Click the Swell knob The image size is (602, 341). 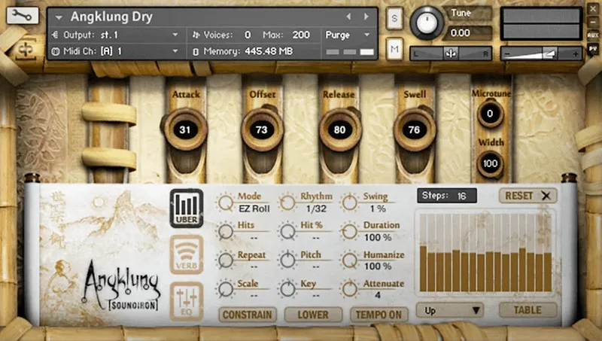pos(415,129)
